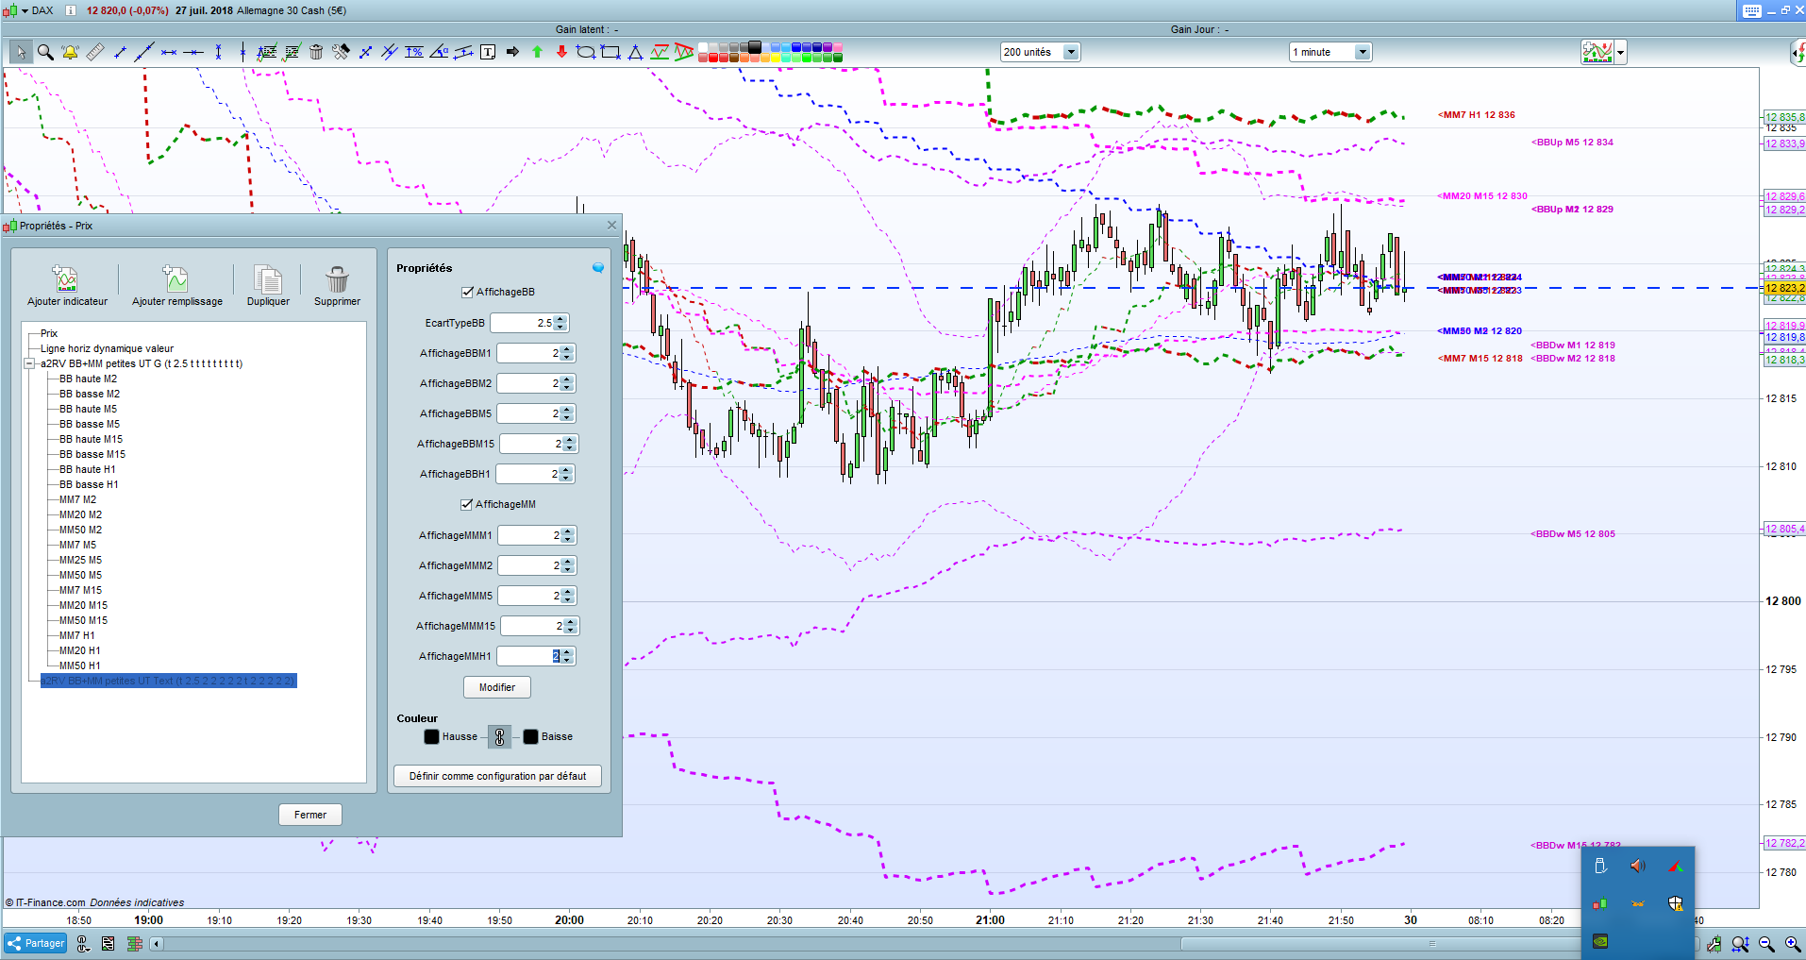Toggle the link between Hausse and Baisse colors
Screen dimensions: 1806x960
tap(500, 737)
